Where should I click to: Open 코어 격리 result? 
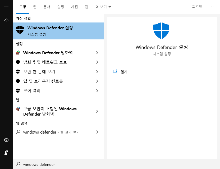tap(58, 91)
